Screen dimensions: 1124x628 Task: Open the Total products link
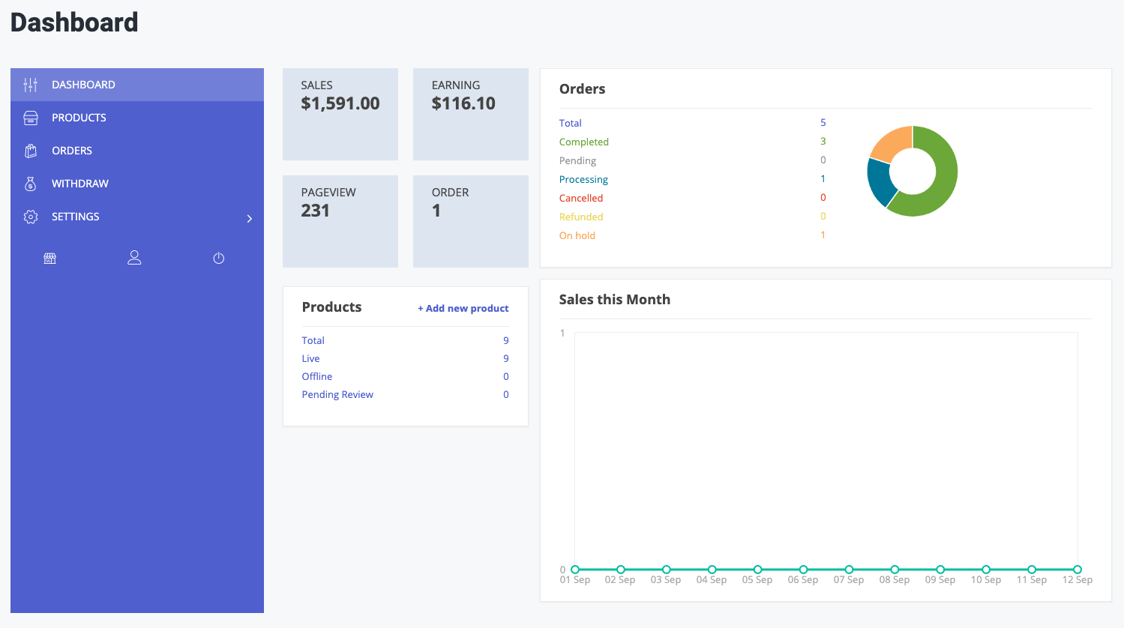coord(313,340)
